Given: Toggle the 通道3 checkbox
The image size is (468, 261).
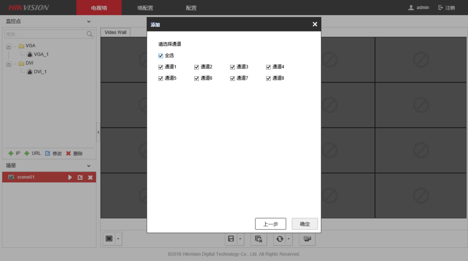Looking at the screenshot, I should tap(232, 67).
